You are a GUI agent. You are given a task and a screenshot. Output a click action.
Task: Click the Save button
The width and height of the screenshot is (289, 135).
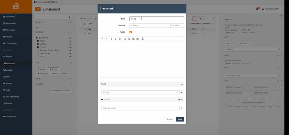(180, 119)
